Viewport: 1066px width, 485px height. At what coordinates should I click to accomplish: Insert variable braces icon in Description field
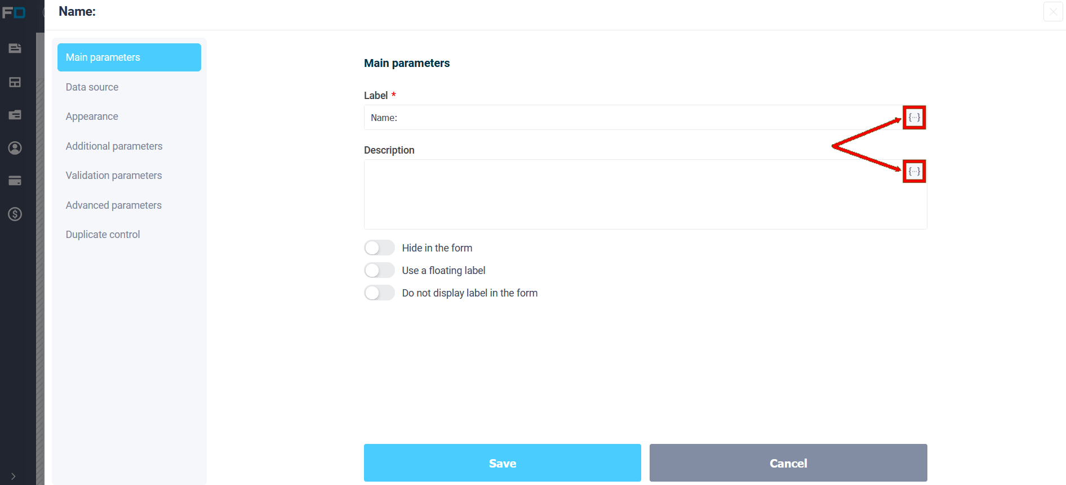click(914, 172)
